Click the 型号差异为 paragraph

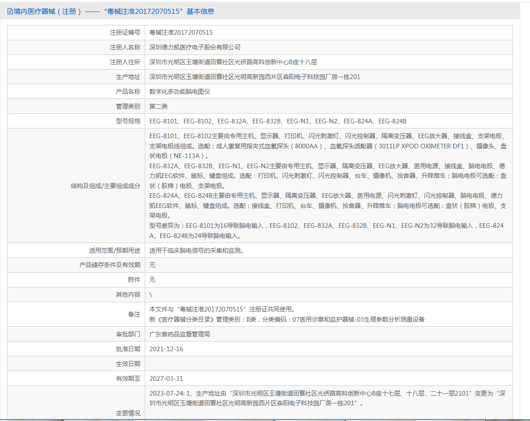pos(327,231)
